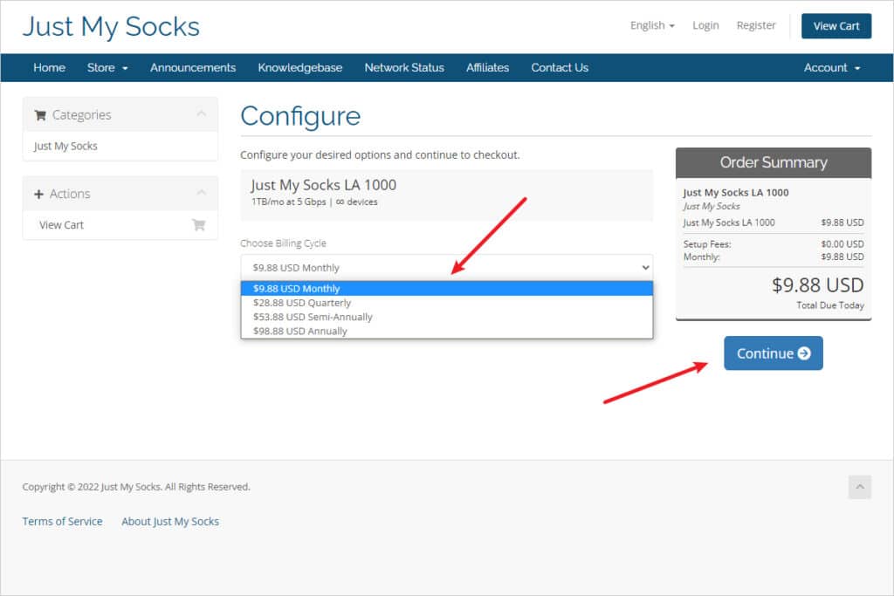Open the Terms of Service link
The height and width of the screenshot is (596, 894).
[x=63, y=521]
